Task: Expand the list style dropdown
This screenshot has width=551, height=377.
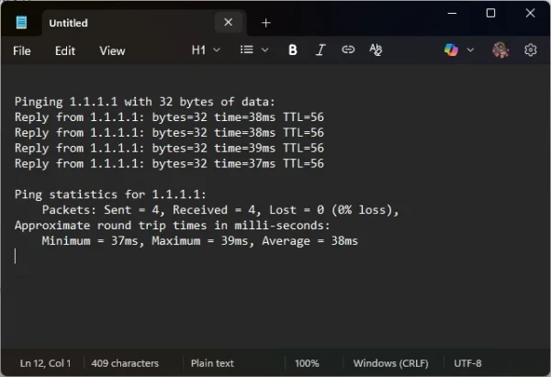Action: 253,50
